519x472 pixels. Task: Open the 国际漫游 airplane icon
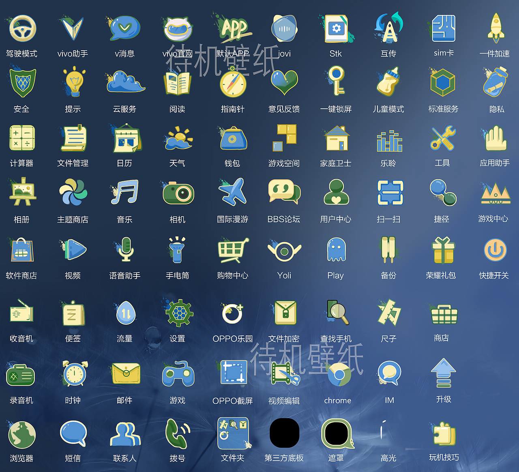click(232, 192)
